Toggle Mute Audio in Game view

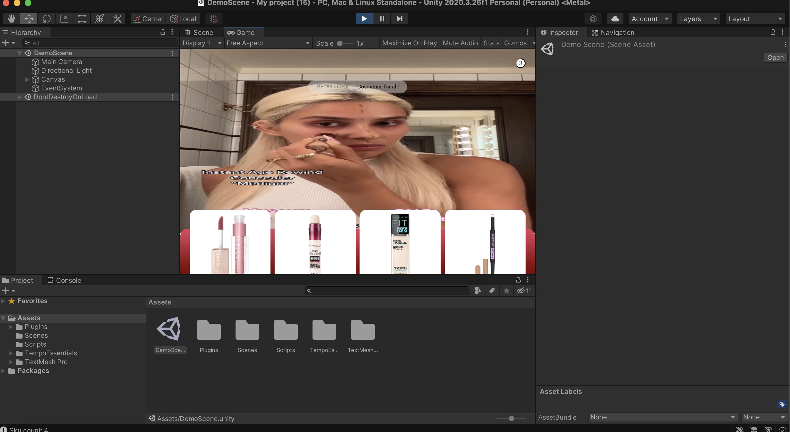460,43
